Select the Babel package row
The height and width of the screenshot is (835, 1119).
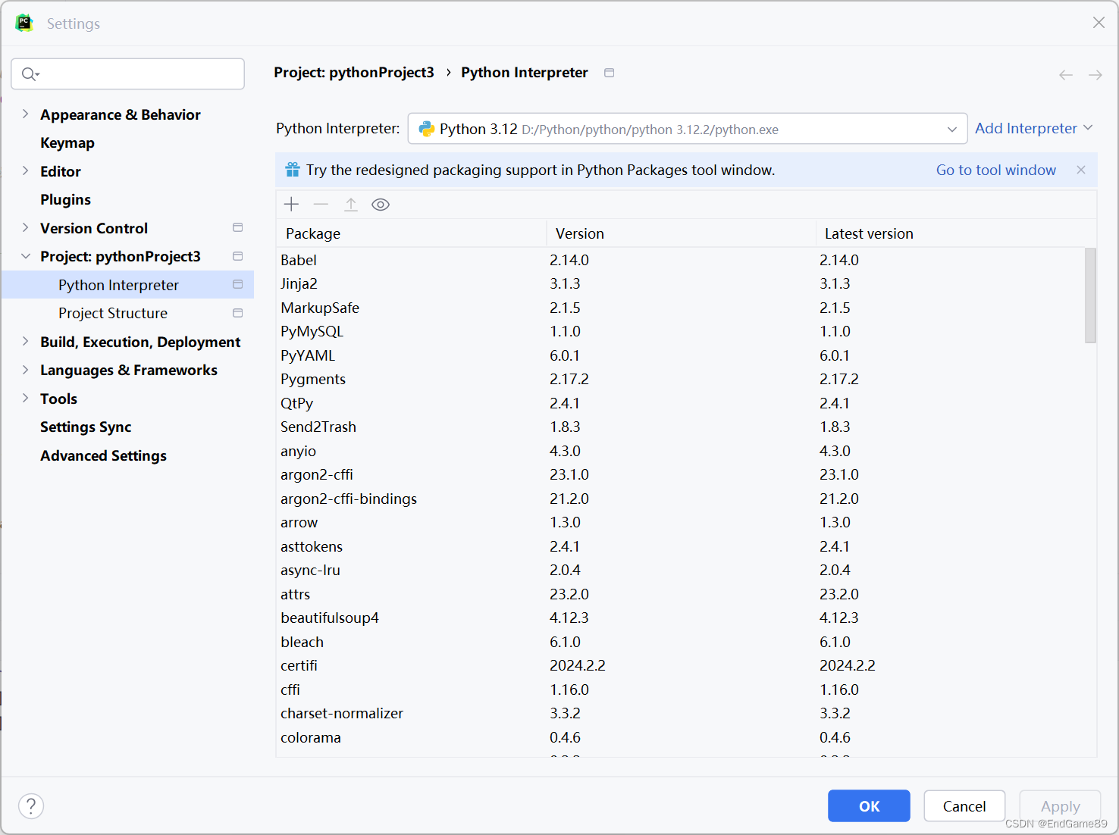point(680,260)
